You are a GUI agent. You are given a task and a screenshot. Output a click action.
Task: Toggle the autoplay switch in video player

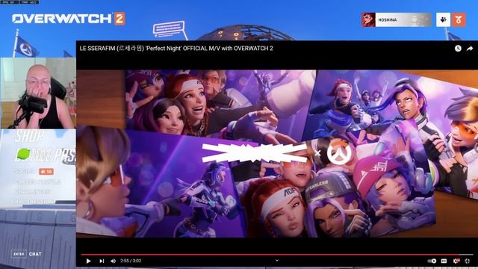[x=432, y=261]
